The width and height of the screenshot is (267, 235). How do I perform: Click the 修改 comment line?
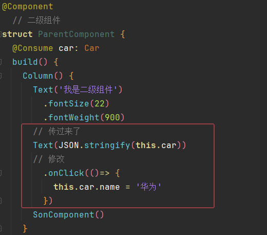tap(49, 159)
